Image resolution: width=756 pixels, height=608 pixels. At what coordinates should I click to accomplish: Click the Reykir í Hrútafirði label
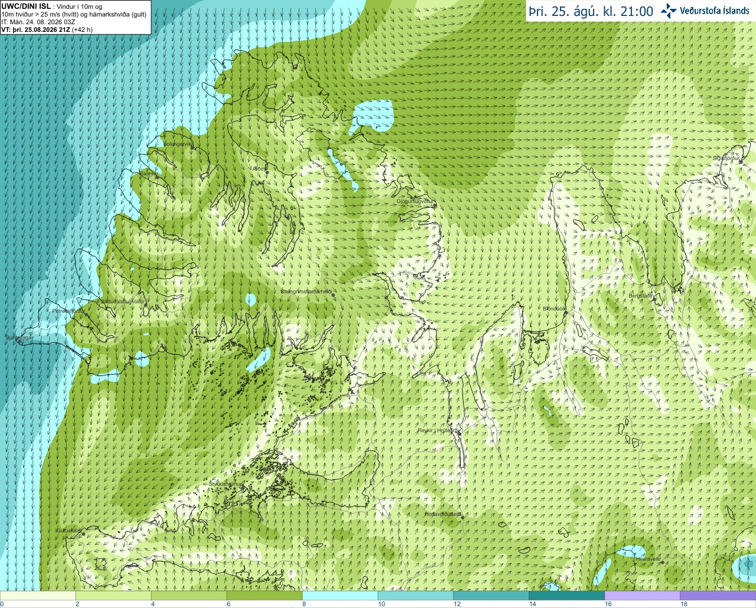pyautogui.click(x=438, y=430)
